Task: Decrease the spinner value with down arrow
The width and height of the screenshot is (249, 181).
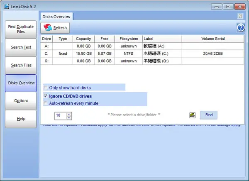Action: click(x=69, y=117)
